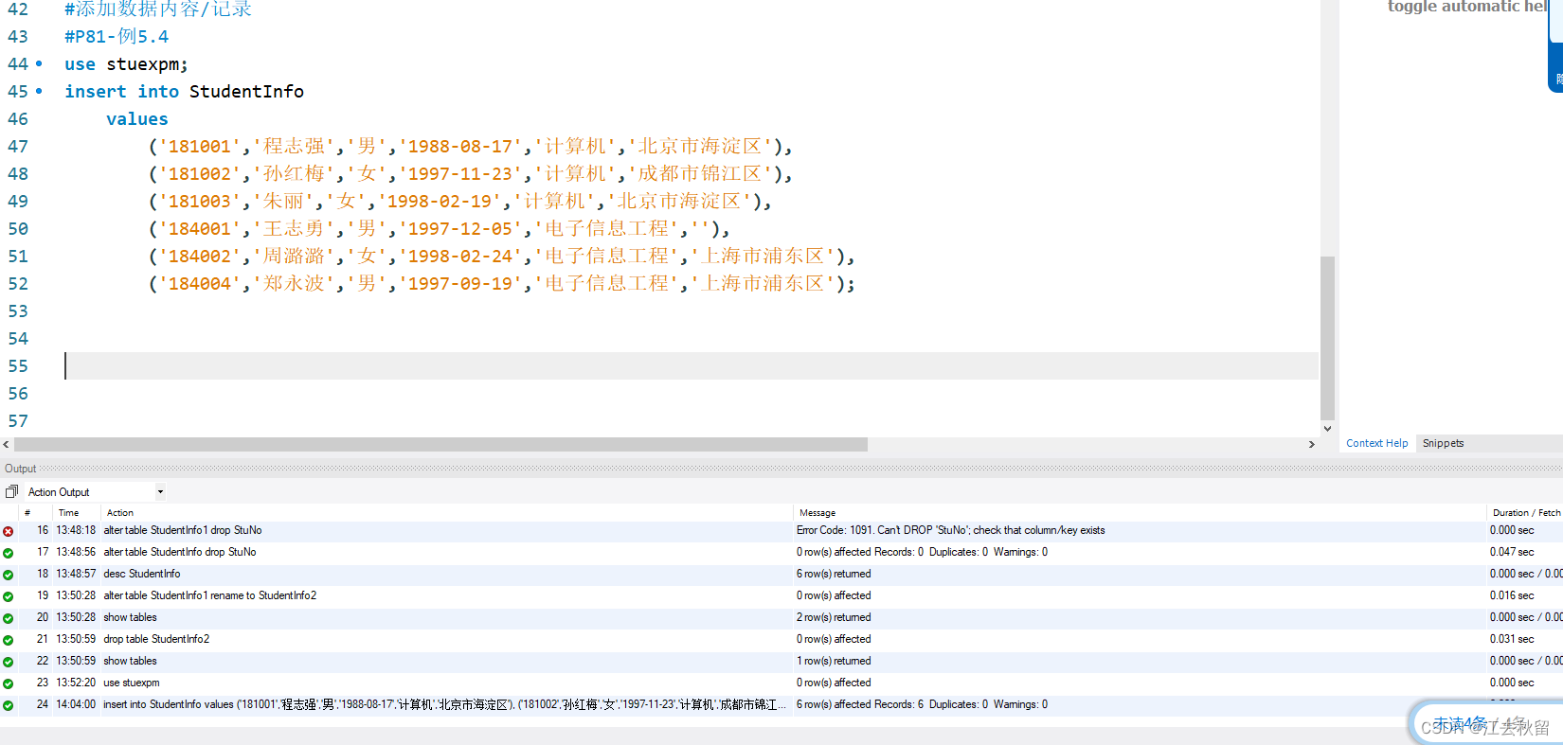This screenshot has height=745, width=1563.
Task: Select 'show tables' action at 13:50:59
Action: click(x=131, y=661)
